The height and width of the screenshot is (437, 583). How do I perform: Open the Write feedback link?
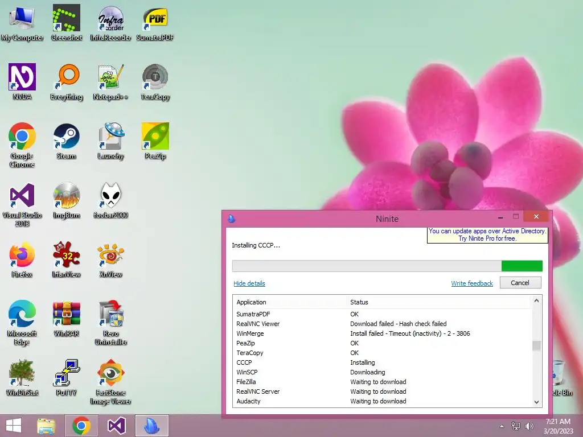click(x=472, y=283)
